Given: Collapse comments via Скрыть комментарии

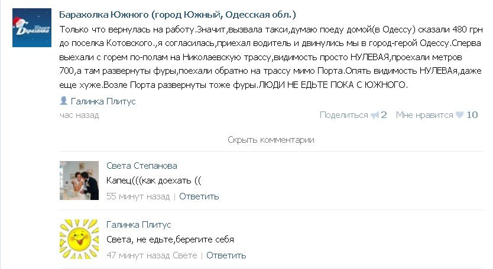Looking at the screenshot, I should click(x=271, y=140).
